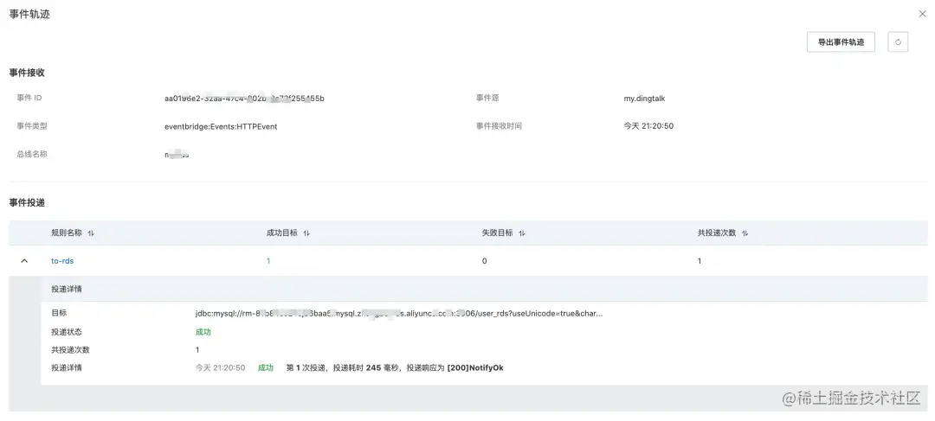Click the 投递详情 section header
Viewport: 935px width, 421px height.
coord(484,289)
